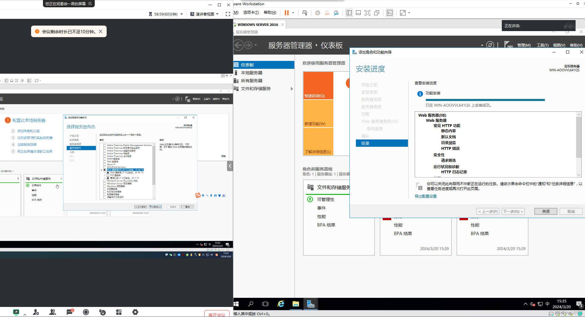585x317 pixels.
Task: Launch Internet Explorer from VM taskbar
Action: coord(281,304)
